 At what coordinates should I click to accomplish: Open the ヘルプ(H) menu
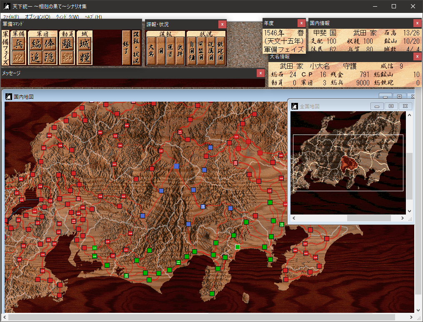point(93,17)
